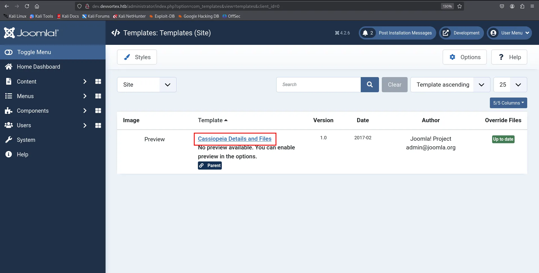Open the Users dashboard grid icon
Screen dimensions: 539x273
coord(98,125)
